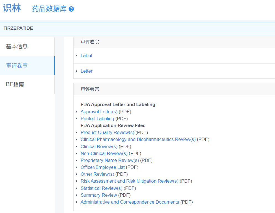
Task: Open Clinical Pharmacology and Biopharmaceutics Review(s)
Action: [x=138, y=139]
